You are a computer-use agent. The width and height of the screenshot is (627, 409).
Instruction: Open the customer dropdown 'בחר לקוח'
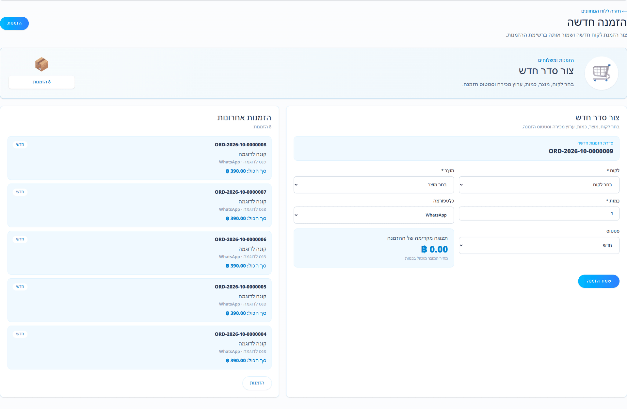[539, 185]
